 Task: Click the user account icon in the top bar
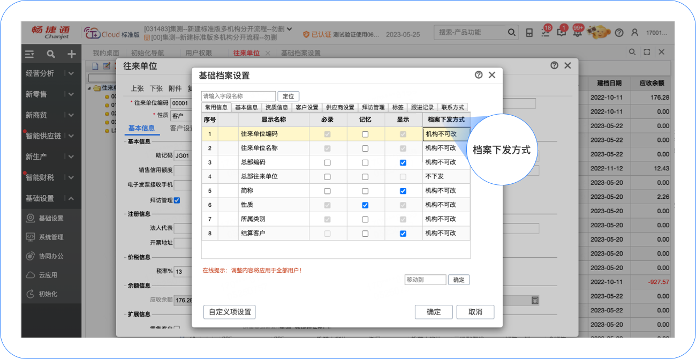(634, 33)
